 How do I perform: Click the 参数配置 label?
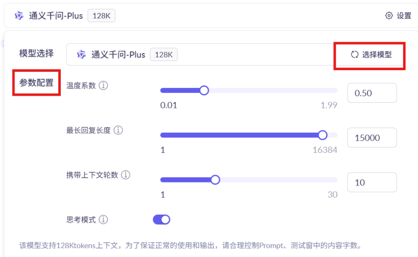[36, 83]
